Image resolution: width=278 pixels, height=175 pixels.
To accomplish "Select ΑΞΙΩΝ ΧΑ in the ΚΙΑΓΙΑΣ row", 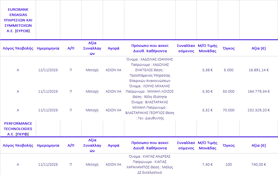I will 113,165.
